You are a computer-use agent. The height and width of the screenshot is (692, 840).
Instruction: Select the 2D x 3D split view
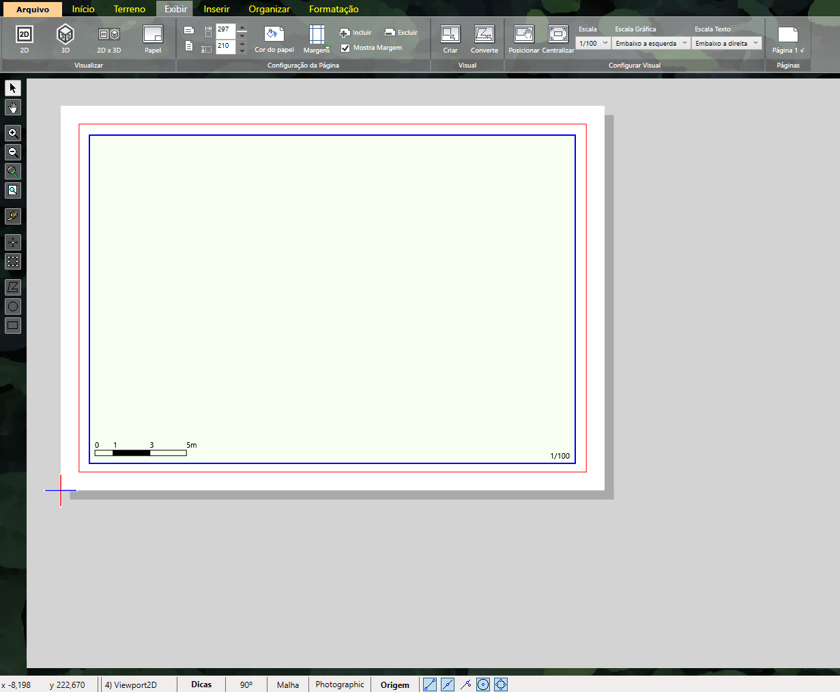tap(109, 37)
